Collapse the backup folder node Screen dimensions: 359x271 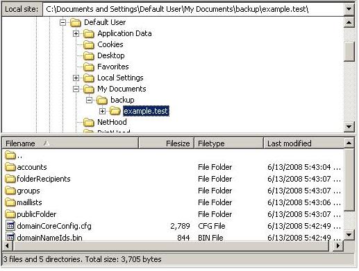[89, 100]
